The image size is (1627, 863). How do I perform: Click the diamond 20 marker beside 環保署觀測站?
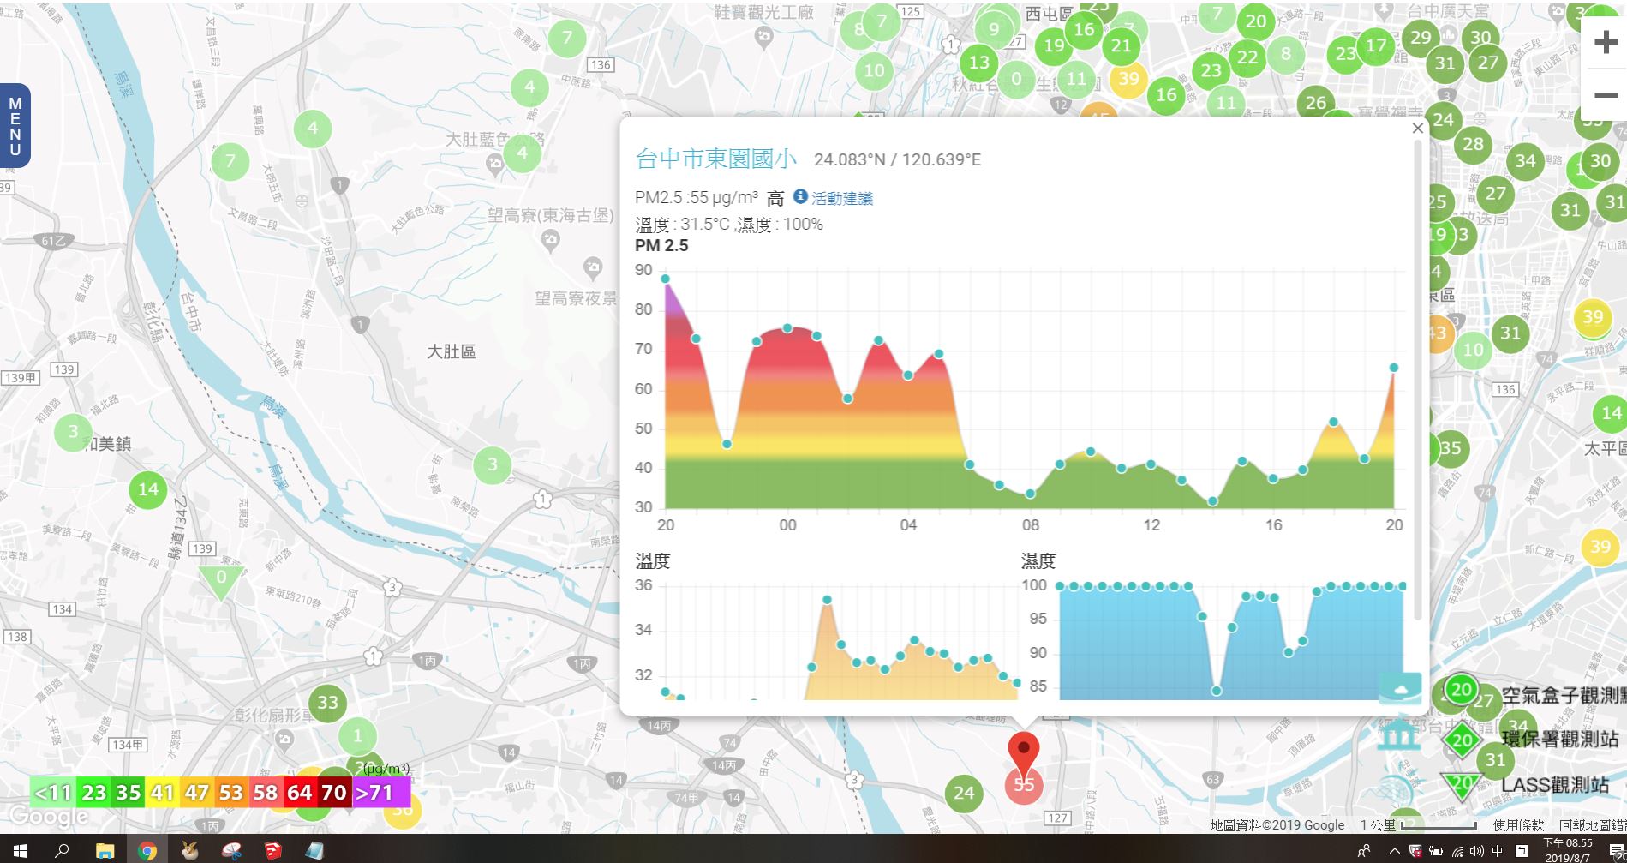(1462, 740)
